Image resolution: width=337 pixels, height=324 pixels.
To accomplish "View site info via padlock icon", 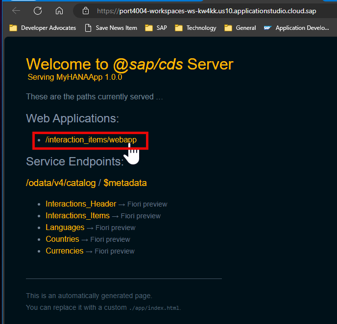I will tap(86, 11).
